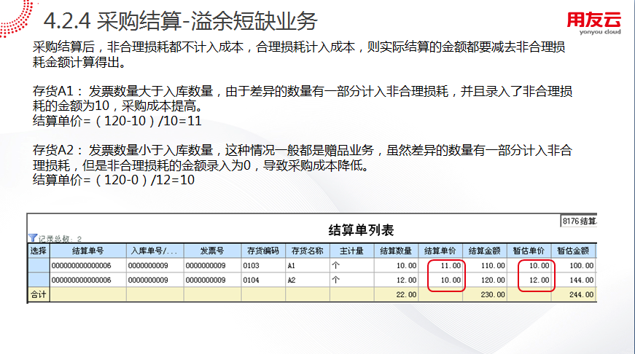The height and width of the screenshot is (354, 635).
Task: Click the 用友云 yonyou cloud logo
Action: pyautogui.click(x=593, y=23)
